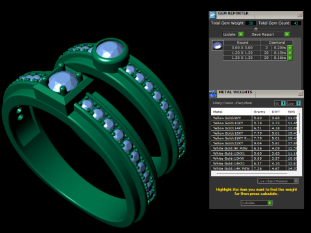This screenshot has width=311, height=233.
Task: Click the green arrow beside Update
Action: pyautogui.click(x=241, y=34)
